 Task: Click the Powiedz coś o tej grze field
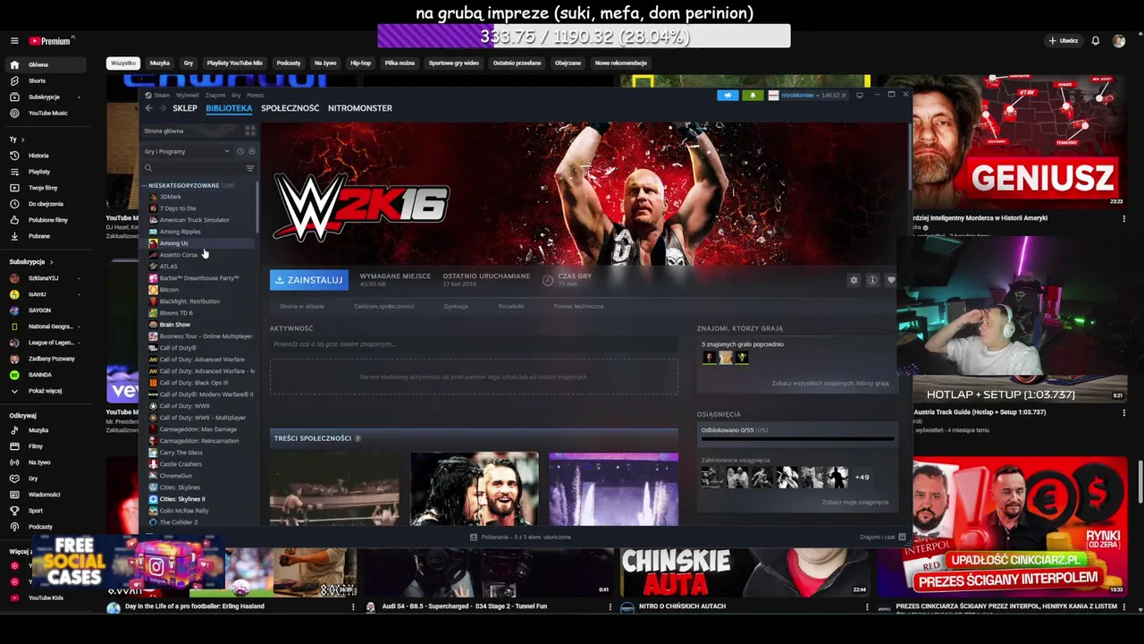[474, 344]
